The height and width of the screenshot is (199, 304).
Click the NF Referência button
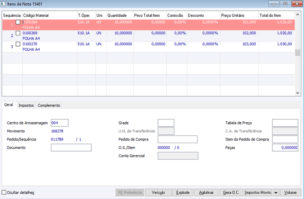130,193
